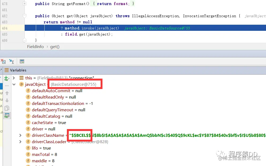Click line number 485 in gutter
266x166 pixels.
pyautogui.click(x=5, y=34)
